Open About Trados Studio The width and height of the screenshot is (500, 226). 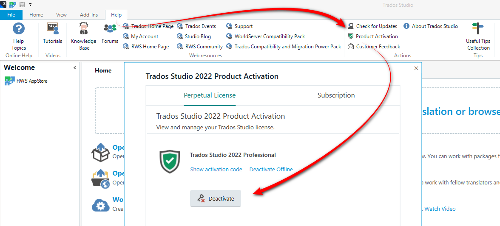[x=431, y=26]
